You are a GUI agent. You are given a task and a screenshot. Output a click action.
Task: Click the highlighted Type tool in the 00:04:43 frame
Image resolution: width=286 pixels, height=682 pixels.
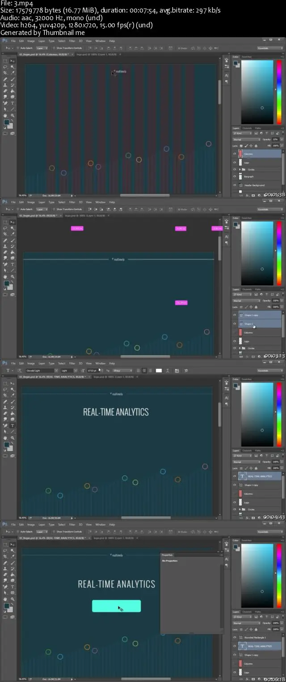(13, 425)
